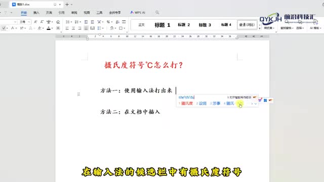The width and height of the screenshot is (324, 182).
Task: Click the align left icon
Action: click(67, 28)
